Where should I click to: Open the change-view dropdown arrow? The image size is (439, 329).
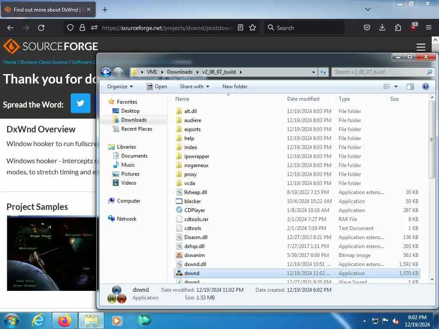(x=396, y=87)
